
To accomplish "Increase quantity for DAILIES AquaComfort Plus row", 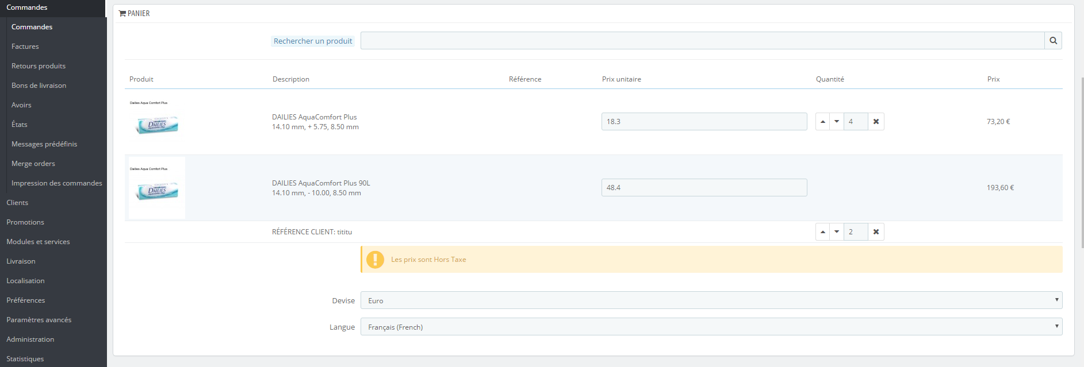I will point(823,122).
